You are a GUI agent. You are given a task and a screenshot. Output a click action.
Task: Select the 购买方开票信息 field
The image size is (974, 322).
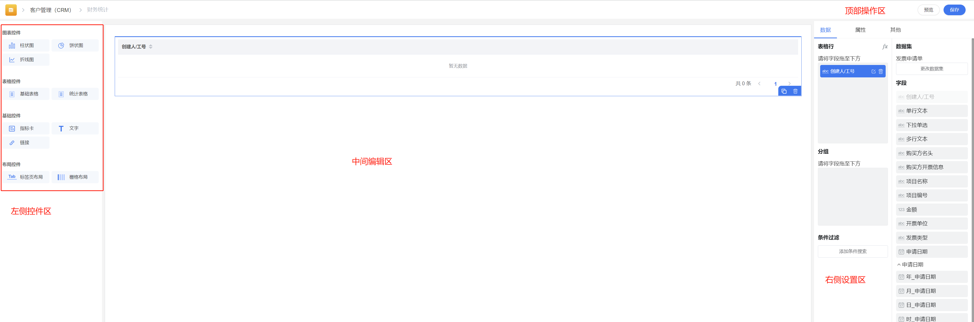932,167
